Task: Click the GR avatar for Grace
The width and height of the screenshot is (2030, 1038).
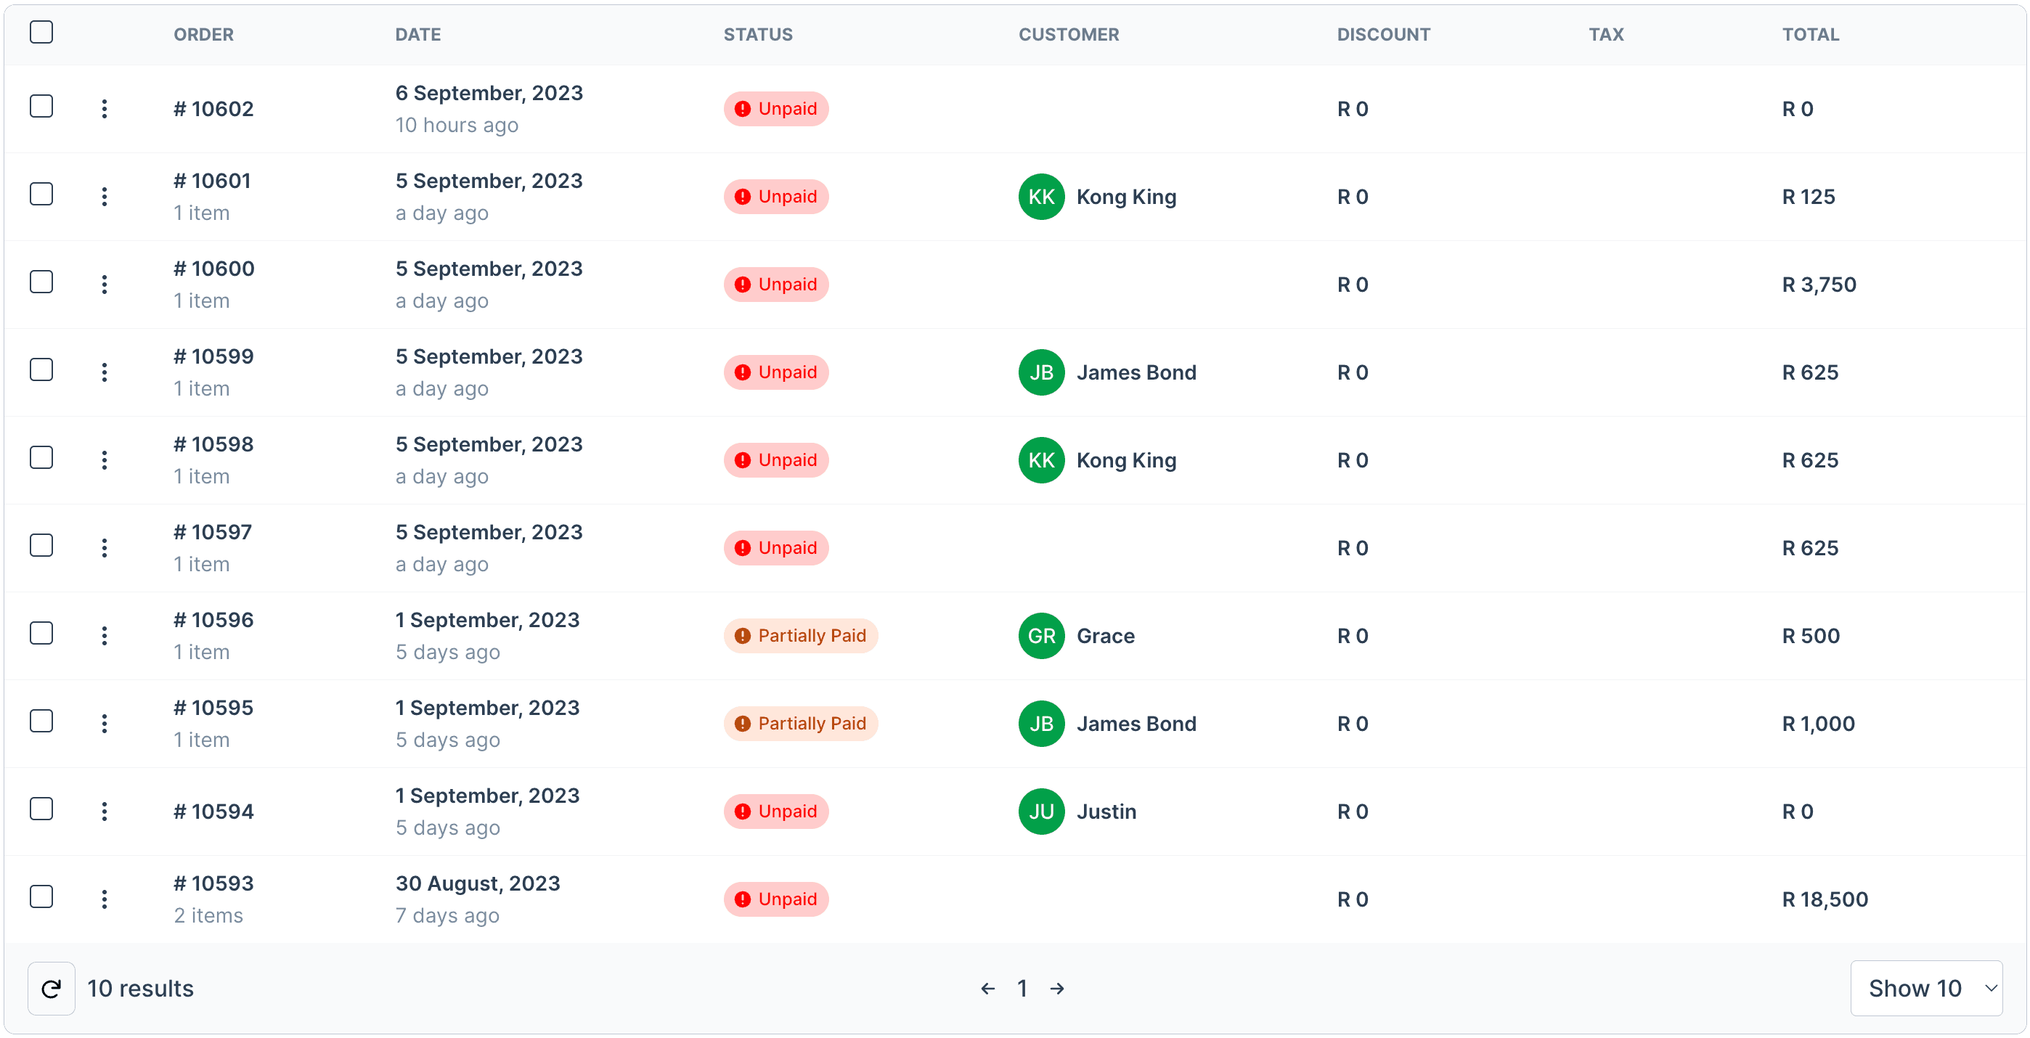Action: [x=1041, y=636]
